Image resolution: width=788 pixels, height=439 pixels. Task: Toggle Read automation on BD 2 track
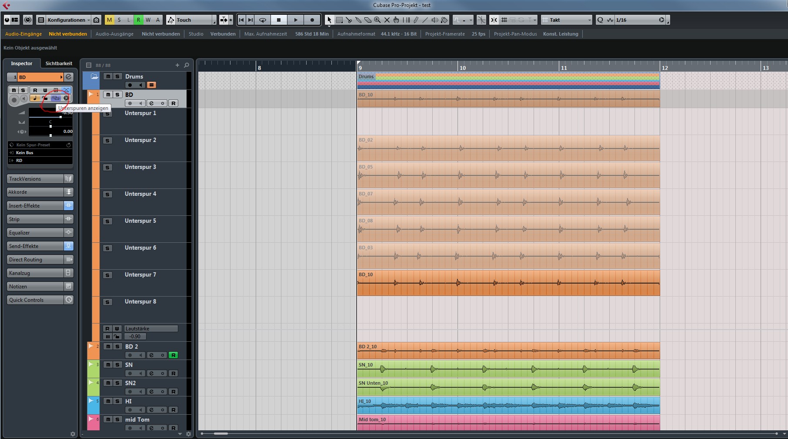click(x=173, y=355)
